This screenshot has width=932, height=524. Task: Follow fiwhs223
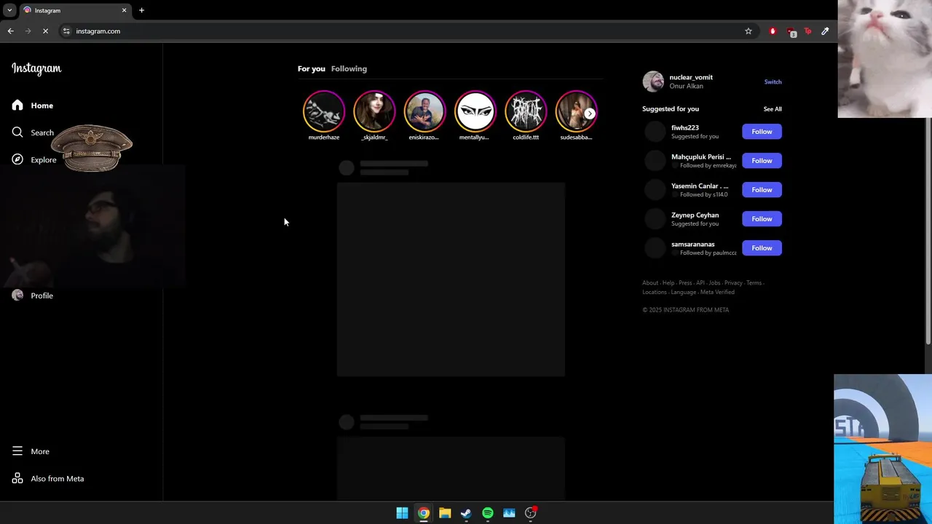click(762, 131)
